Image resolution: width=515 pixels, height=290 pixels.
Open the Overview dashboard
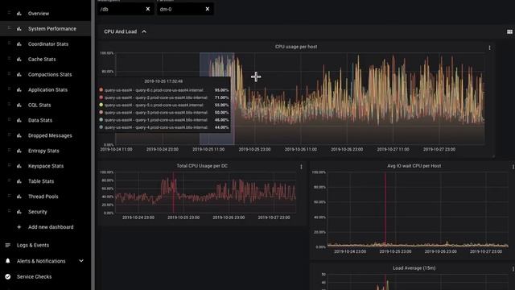[39, 14]
